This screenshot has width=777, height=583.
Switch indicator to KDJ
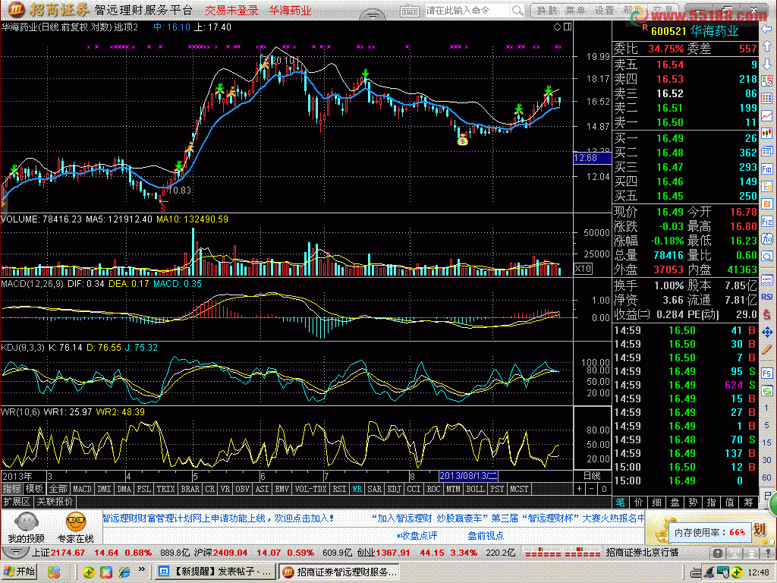[394, 489]
